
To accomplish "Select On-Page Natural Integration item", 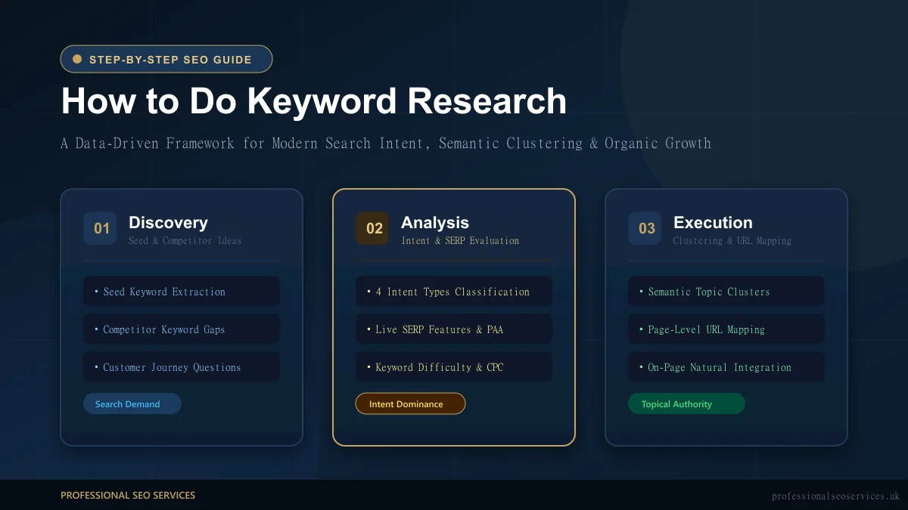I will coord(726,366).
